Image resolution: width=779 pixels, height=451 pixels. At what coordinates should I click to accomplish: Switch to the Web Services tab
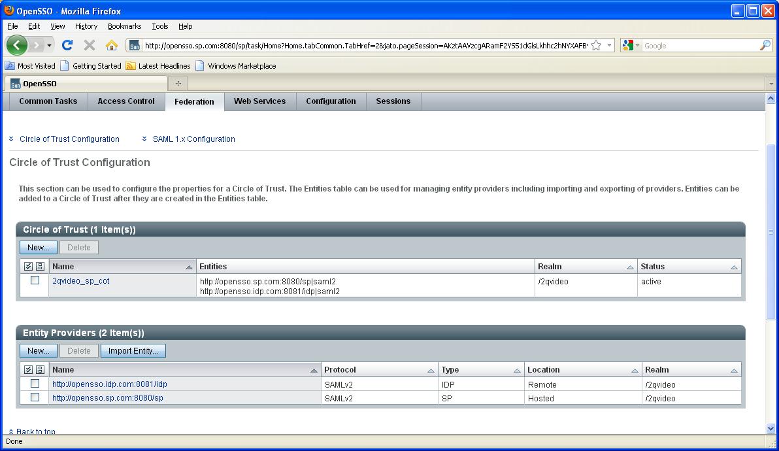[x=260, y=101]
